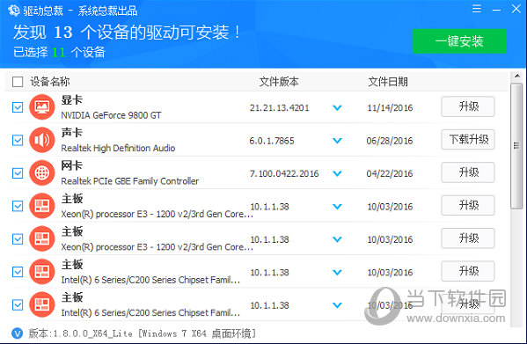Click 升级 for first Intel 6 Series row
The image size is (527, 344).
[468, 271]
